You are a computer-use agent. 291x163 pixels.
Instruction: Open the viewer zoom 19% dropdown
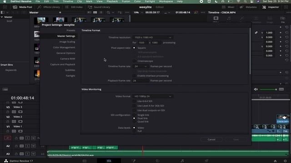(x=138, y=12)
